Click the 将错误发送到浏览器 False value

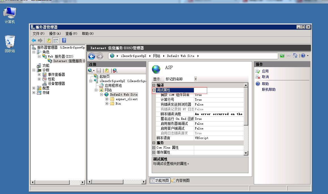(x=219, y=104)
